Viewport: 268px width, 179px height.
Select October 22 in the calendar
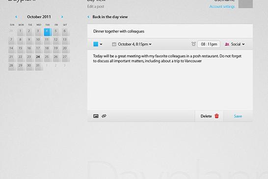21,58
